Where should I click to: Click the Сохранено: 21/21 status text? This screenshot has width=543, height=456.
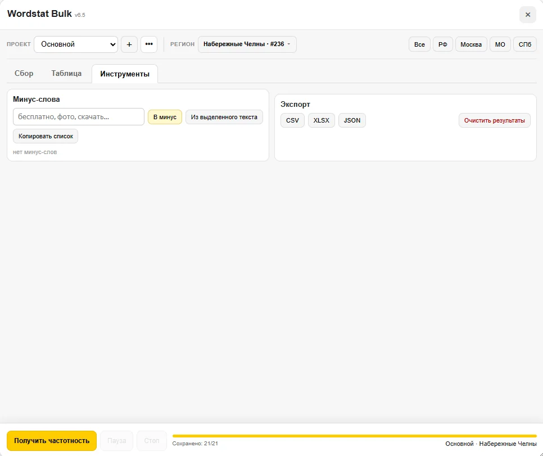(195, 444)
